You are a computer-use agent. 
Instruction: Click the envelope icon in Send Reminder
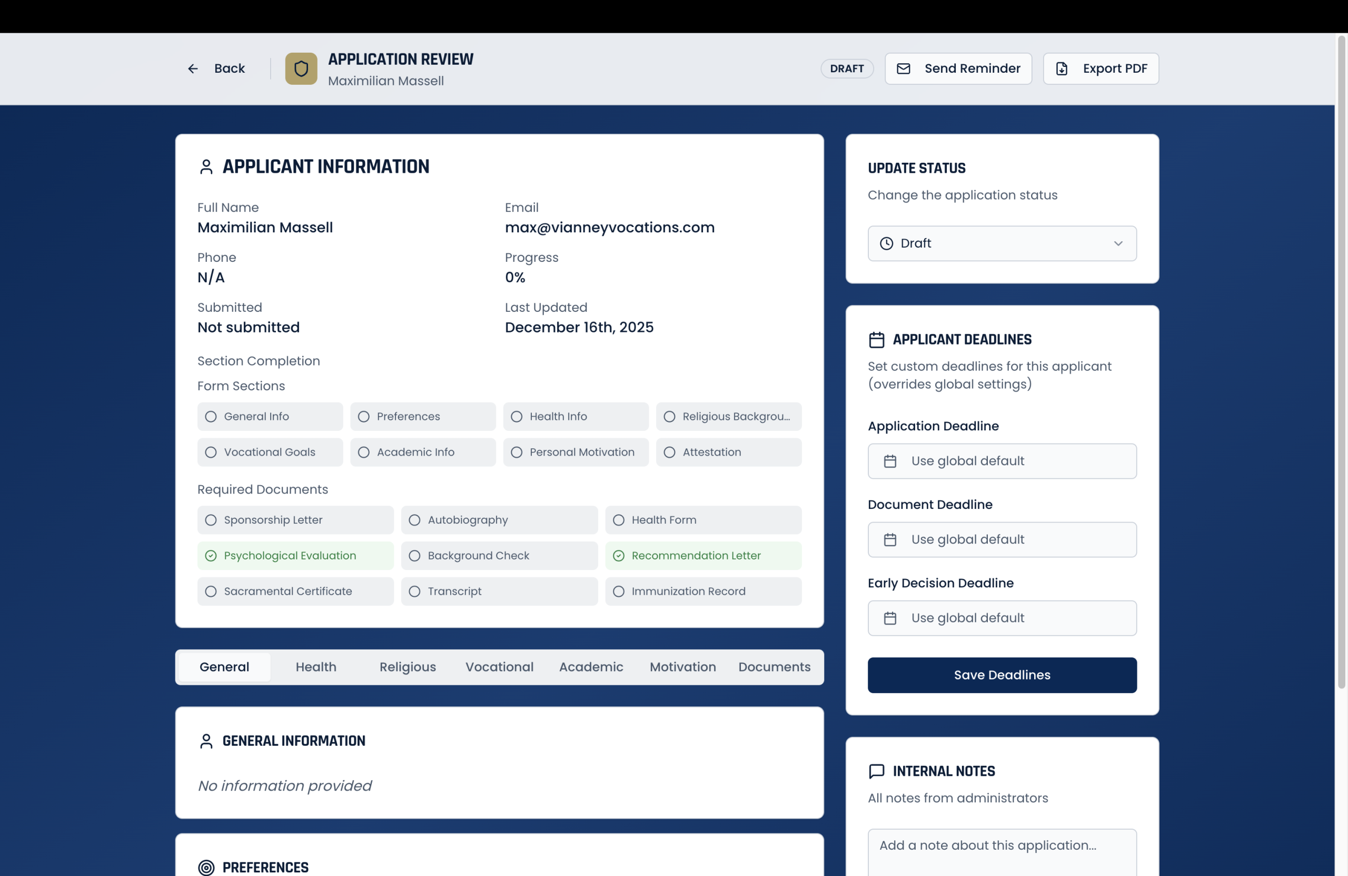pyautogui.click(x=904, y=68)
